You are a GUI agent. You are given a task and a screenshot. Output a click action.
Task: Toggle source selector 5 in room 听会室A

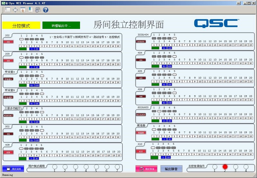click(x=42, y=76)
